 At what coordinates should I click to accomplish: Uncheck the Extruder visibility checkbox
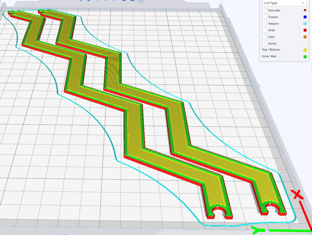coord(264,10)
